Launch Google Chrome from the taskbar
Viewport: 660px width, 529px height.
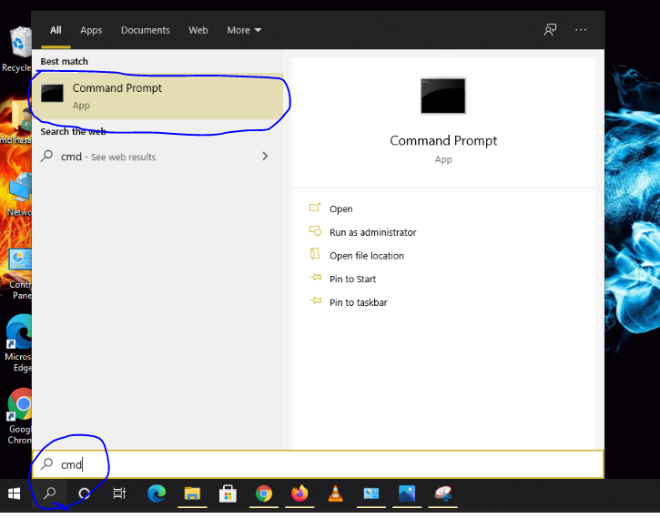pyautogui.click(x=264, y=493)
